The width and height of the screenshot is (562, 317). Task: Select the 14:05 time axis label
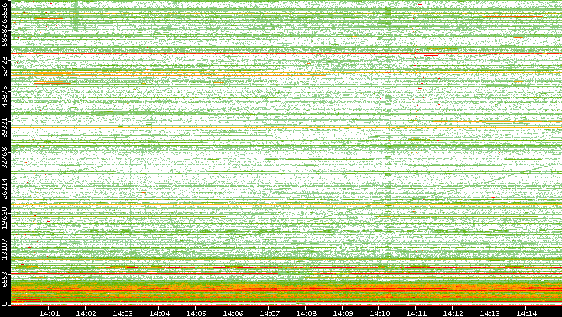tap(196, 312)
